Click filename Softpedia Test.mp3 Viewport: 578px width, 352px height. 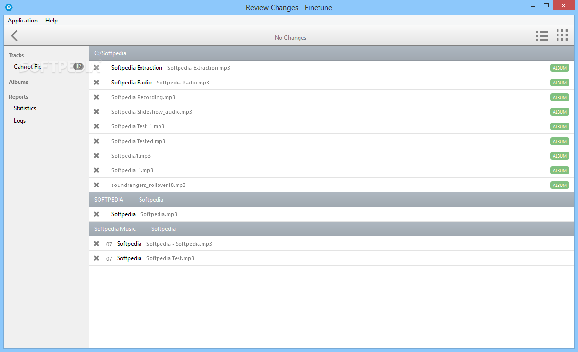click(x=170, y=258)
